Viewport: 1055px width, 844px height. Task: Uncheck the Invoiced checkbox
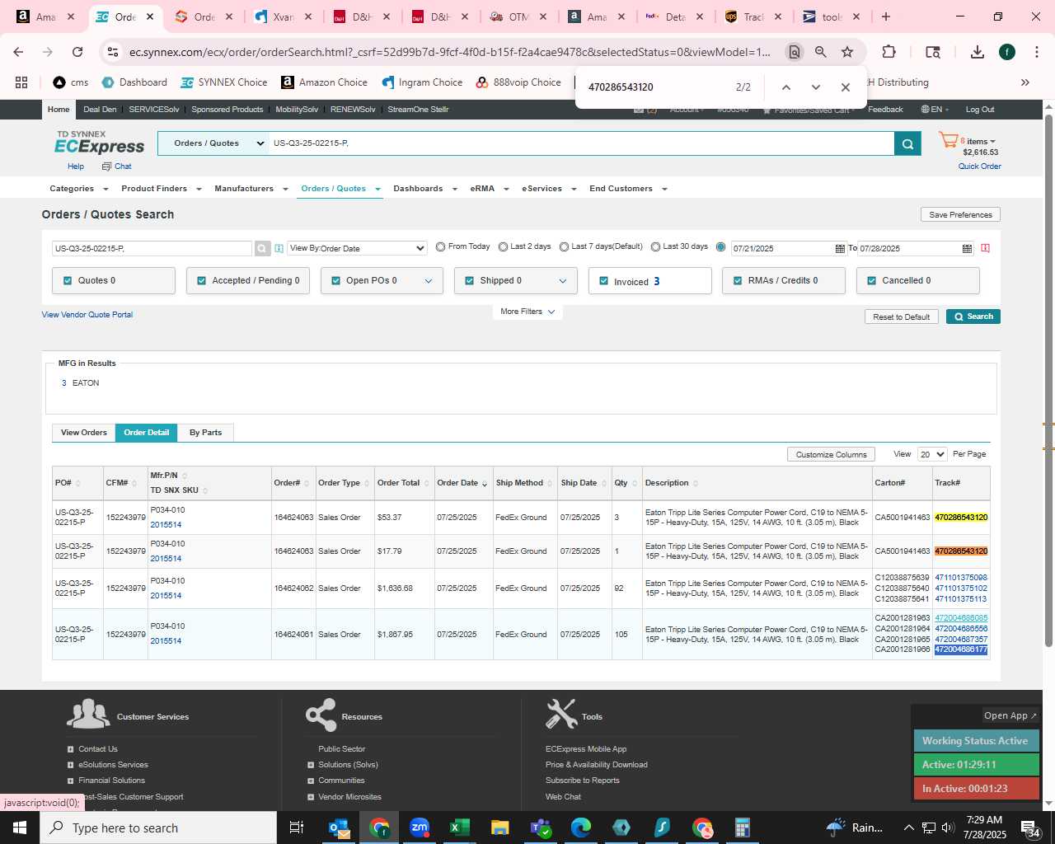603,281
